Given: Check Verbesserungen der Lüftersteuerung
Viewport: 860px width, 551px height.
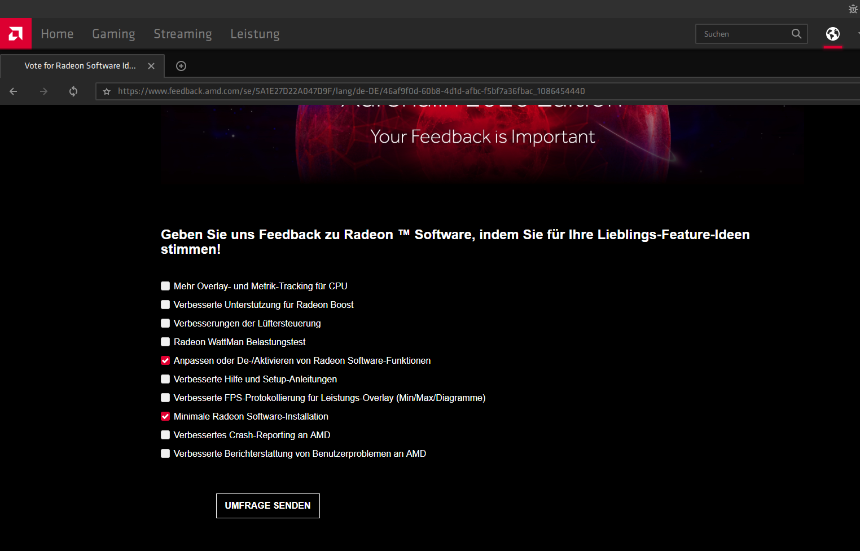Looking at the screenshot, I should point(165,323).
